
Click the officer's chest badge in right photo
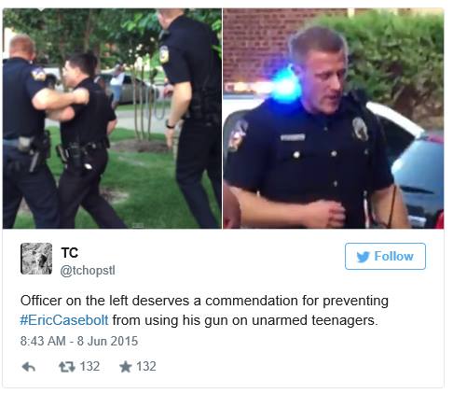coord(360,129)
